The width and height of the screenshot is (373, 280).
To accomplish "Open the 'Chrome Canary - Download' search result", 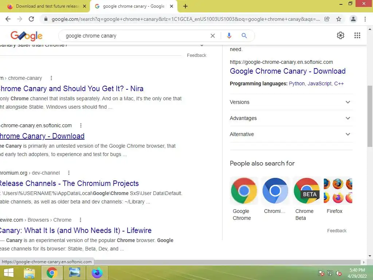I will pyautogui.click(x=42, y=136).
